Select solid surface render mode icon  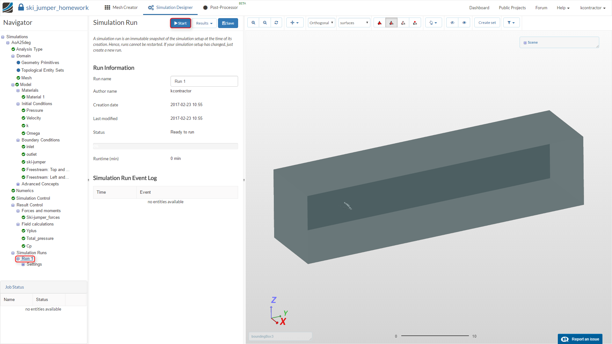point(379,23)
